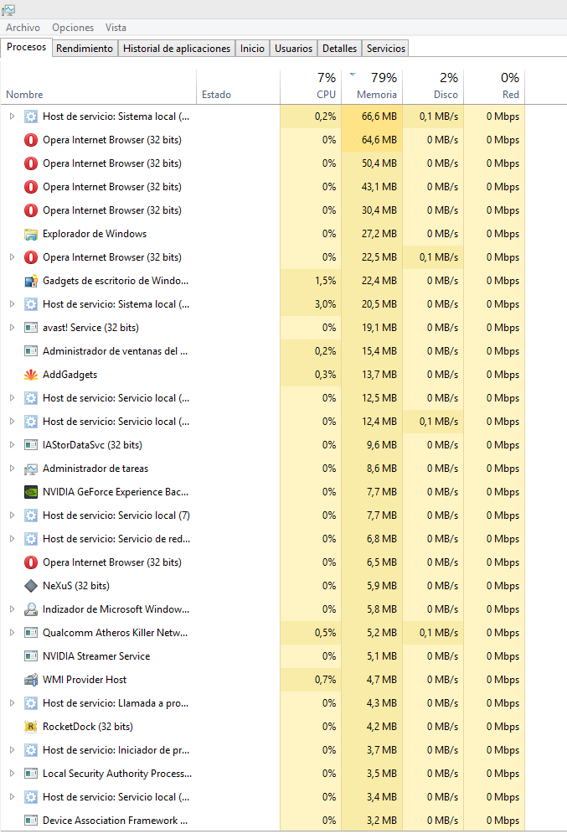
Task: Click Opera icon on 64,6 MB row
Action: point(31,140)
